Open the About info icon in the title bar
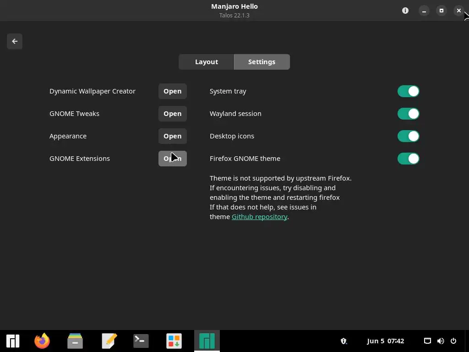The image size is (469, 352). (x=405, y=11)
